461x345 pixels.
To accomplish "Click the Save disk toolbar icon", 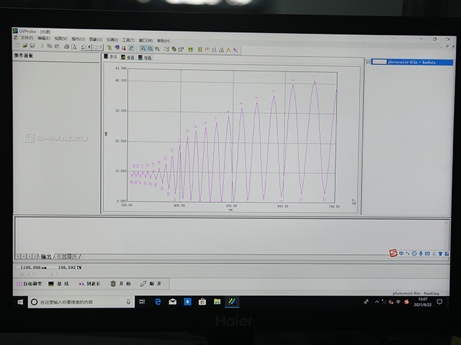I will click(x=32, y=47).
